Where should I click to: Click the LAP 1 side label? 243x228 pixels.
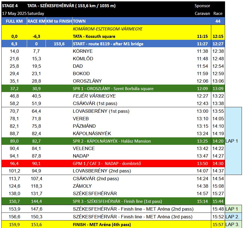[231, 141]
